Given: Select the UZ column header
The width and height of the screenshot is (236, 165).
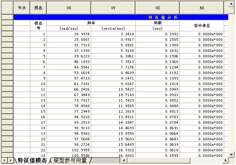Looking at the screenshot, I should (157, 8).
